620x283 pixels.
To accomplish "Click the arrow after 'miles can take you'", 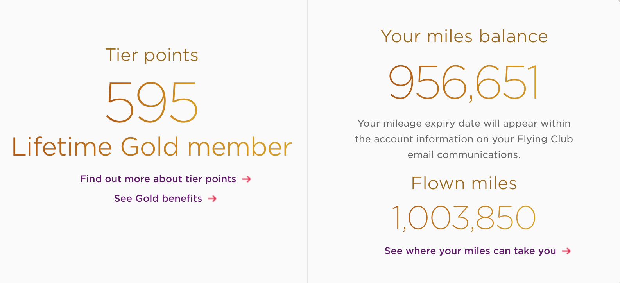I will [x=566, y=251].
